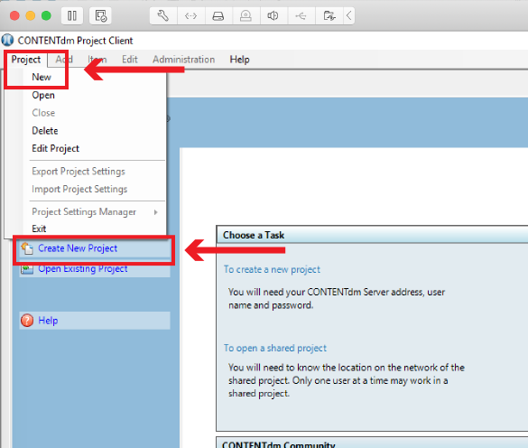This screenshot has width=528, height=448.
Task: Open the Help menu
Action: (x=239, y=60)
